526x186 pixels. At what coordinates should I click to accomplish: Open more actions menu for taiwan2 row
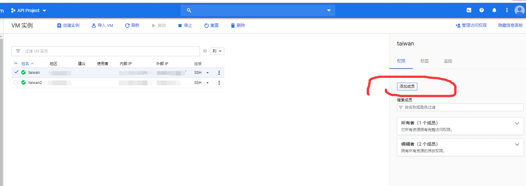click(219, 83)
